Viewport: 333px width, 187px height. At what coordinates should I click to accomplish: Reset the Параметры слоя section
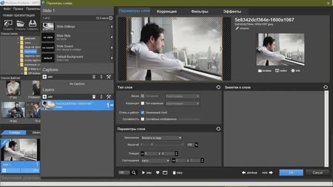point(218,129)
